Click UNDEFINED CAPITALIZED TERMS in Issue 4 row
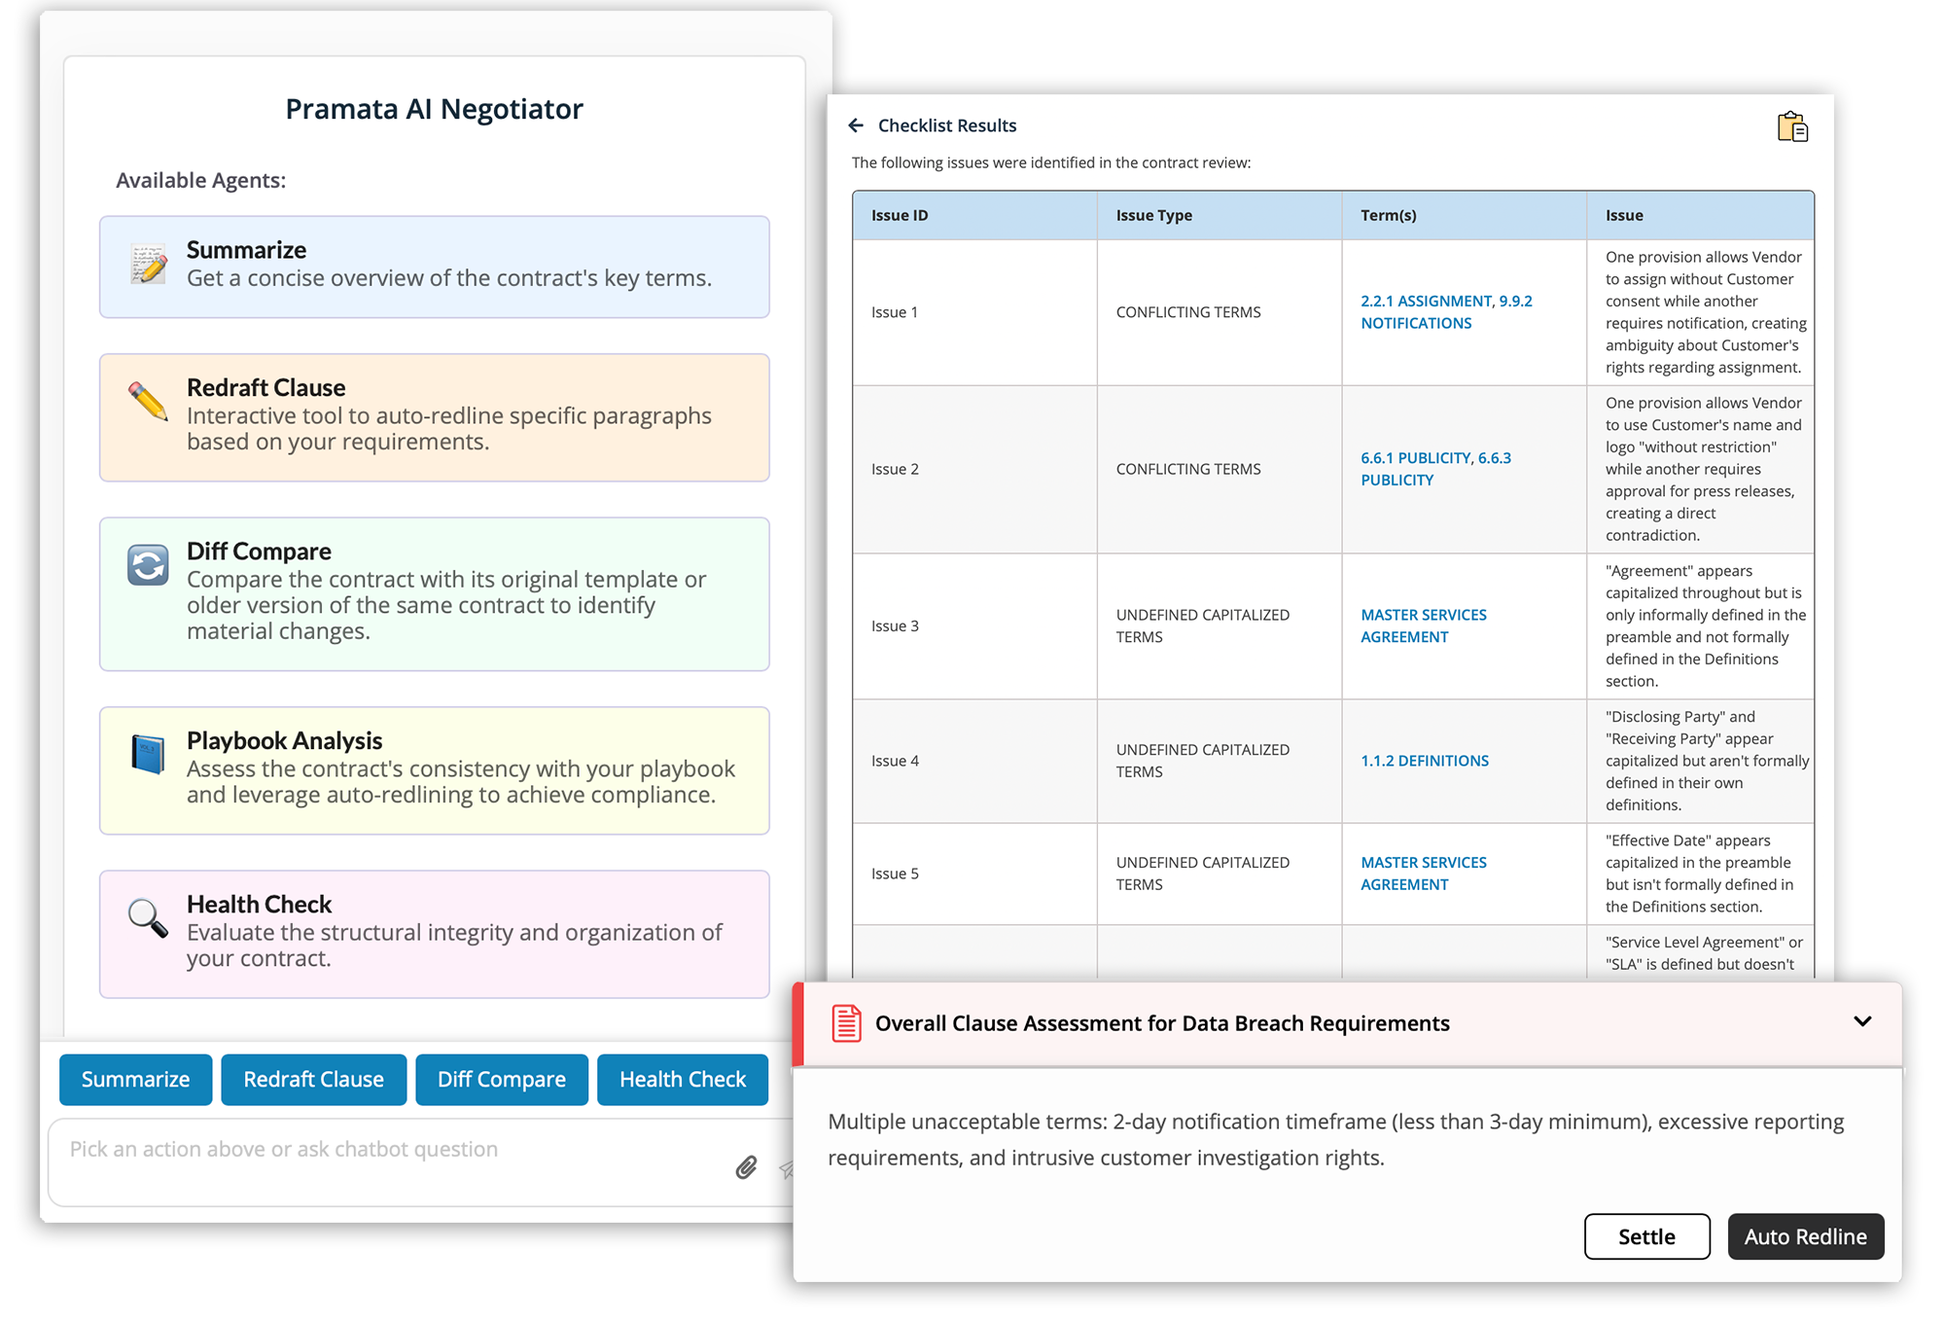Image resolution: width=1945 pixels, height=1321 pixels. coord(1203,761)
